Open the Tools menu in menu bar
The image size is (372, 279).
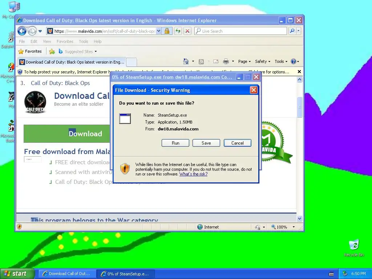click(x=84, y=41)
